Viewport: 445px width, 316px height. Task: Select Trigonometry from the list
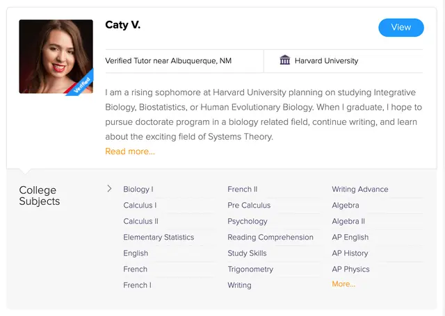click(250, 269)
